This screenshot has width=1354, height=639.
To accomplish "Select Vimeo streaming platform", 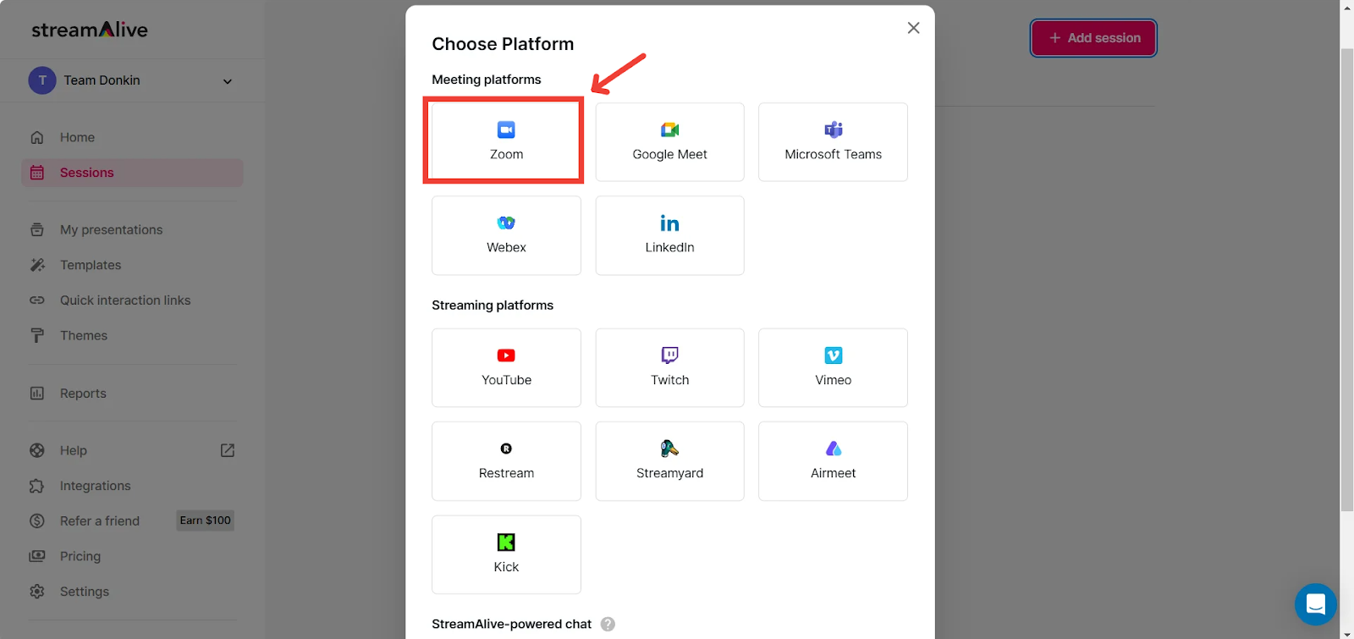I will click(833, 367).
